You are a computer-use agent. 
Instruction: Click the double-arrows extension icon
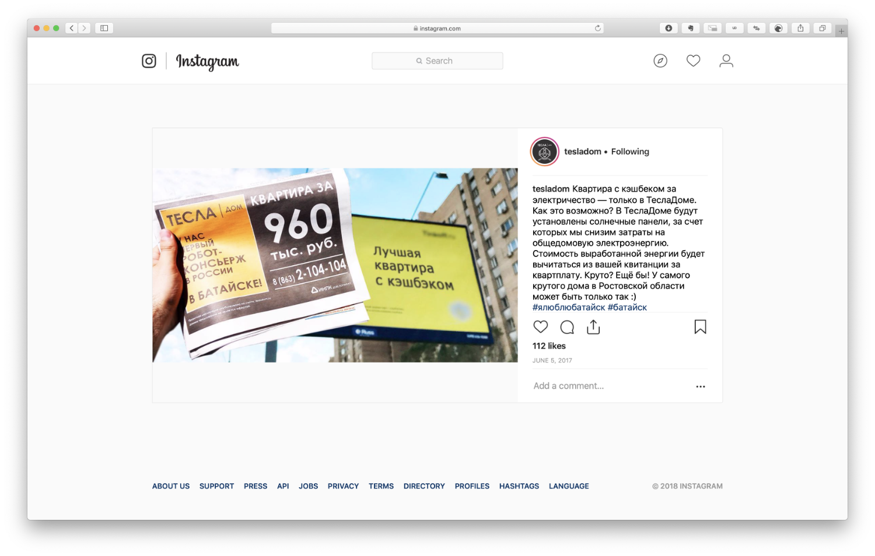coord(757,28)
